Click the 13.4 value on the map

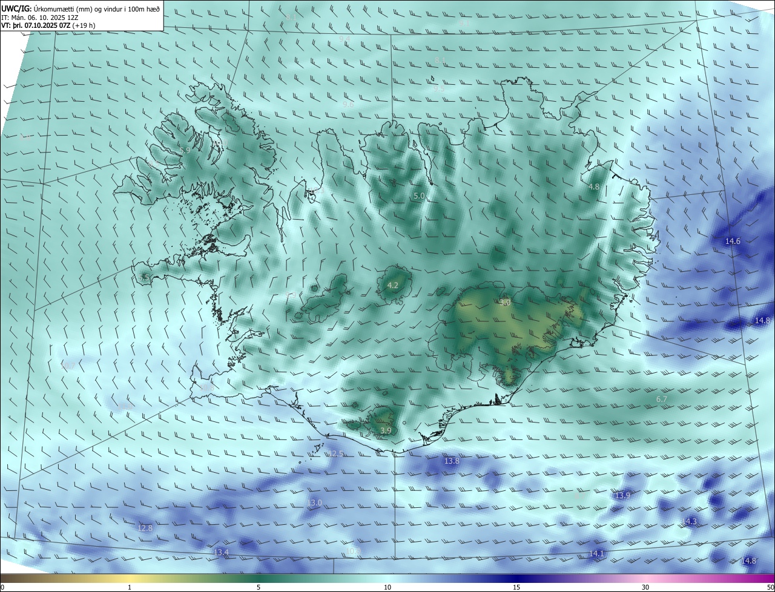coord(221,552)
